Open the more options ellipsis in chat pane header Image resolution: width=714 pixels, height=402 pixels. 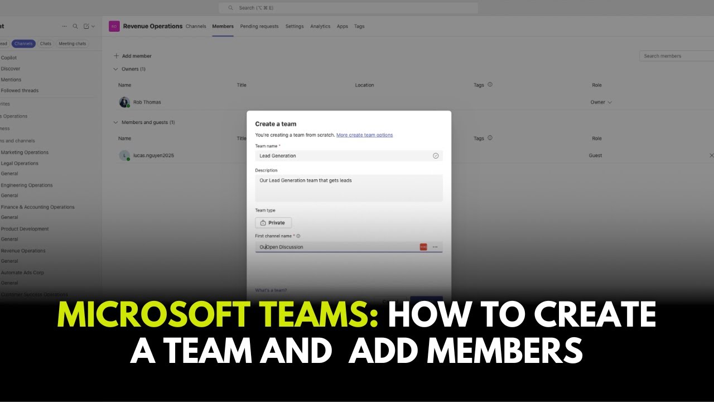pos(65,26)
